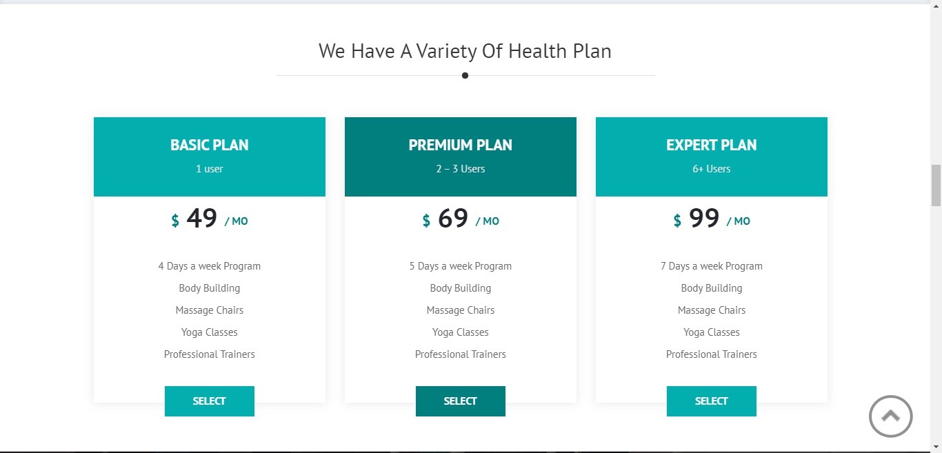Click Yoga Classes in the Basic Plan
Viewport: 942px width, 453px height.
[210, 332]
